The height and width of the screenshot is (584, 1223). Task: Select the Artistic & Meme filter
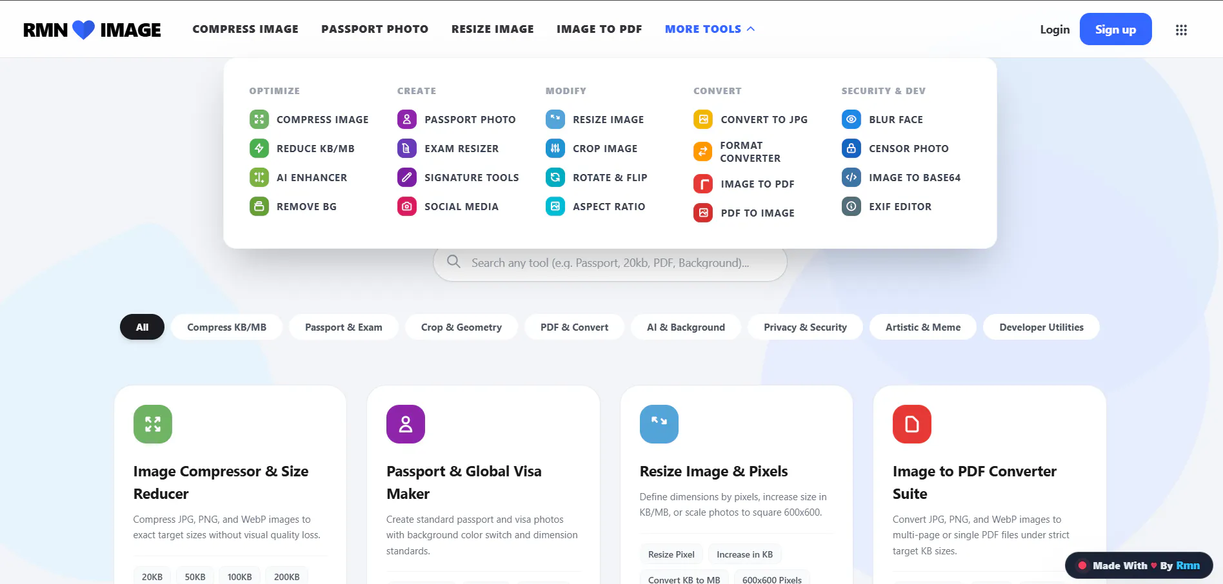point(923,327)
